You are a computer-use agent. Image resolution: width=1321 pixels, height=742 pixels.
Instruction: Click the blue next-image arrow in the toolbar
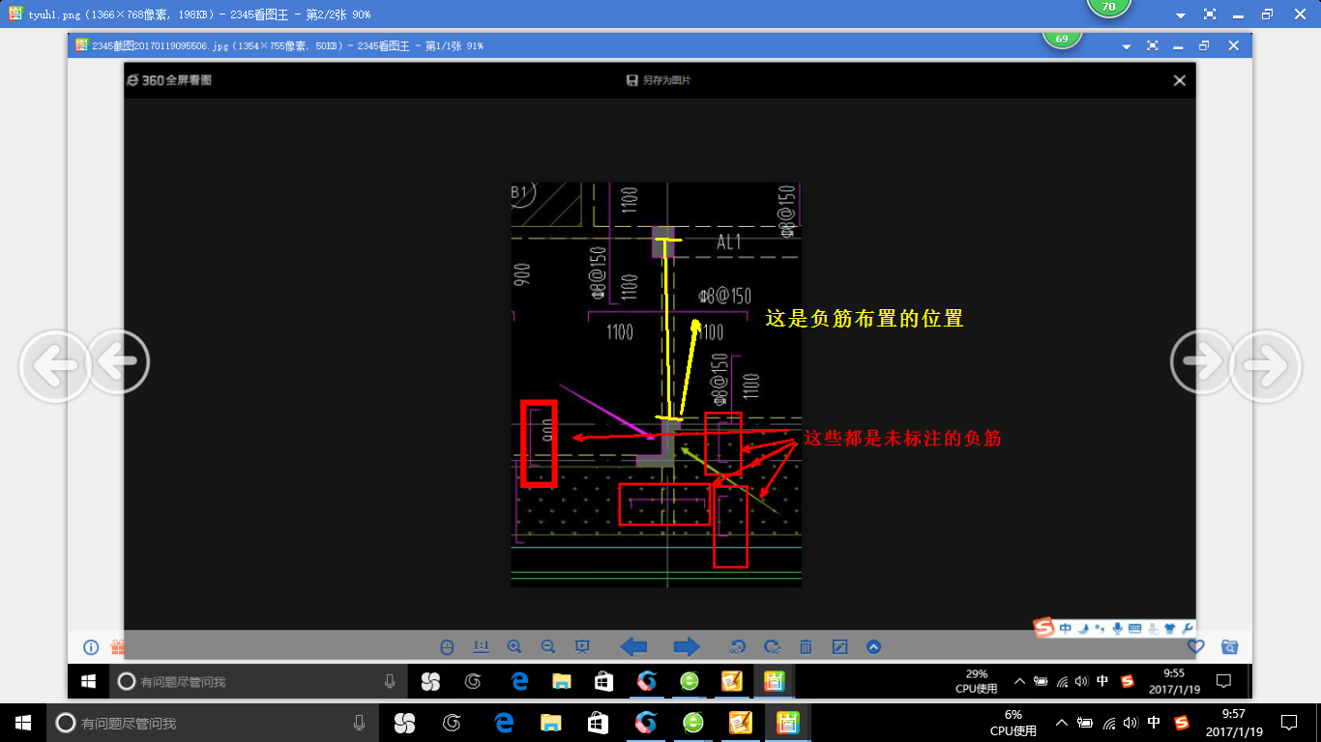coord(687,647)
